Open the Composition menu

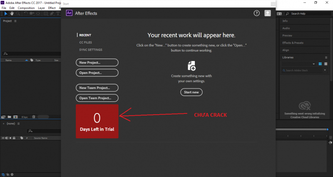pos(26,8)
